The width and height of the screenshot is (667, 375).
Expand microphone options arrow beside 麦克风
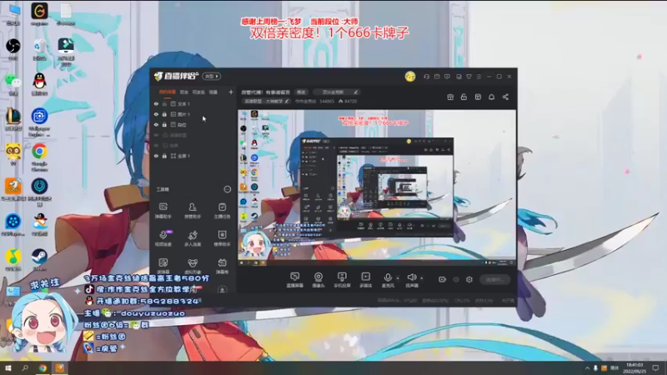pos(399,278)
